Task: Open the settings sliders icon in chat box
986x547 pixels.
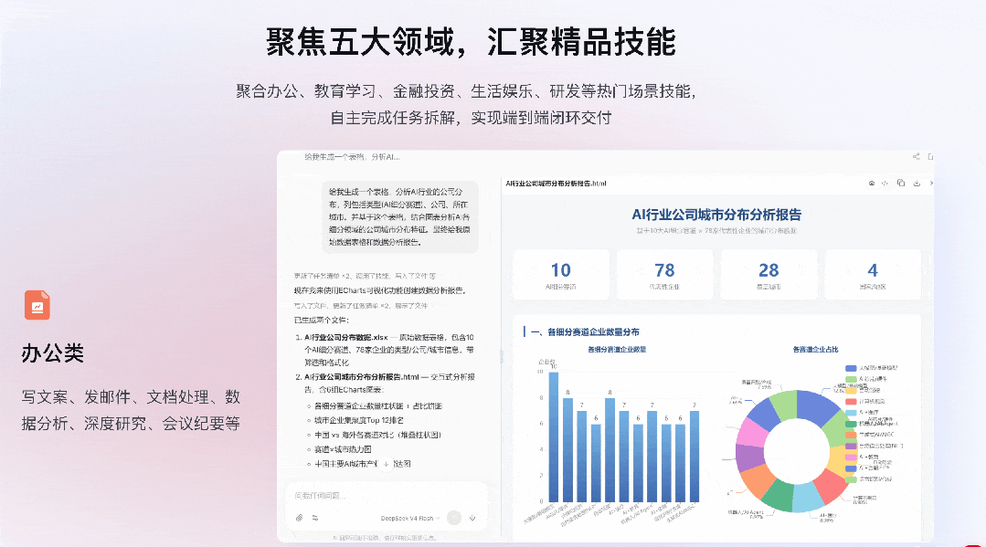Action: click(315, 518)
